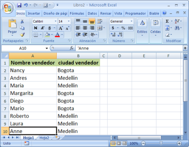Viewport: 189px width, 147px height.
Task: Center cell text horizontally
Action: coord(85,28)
